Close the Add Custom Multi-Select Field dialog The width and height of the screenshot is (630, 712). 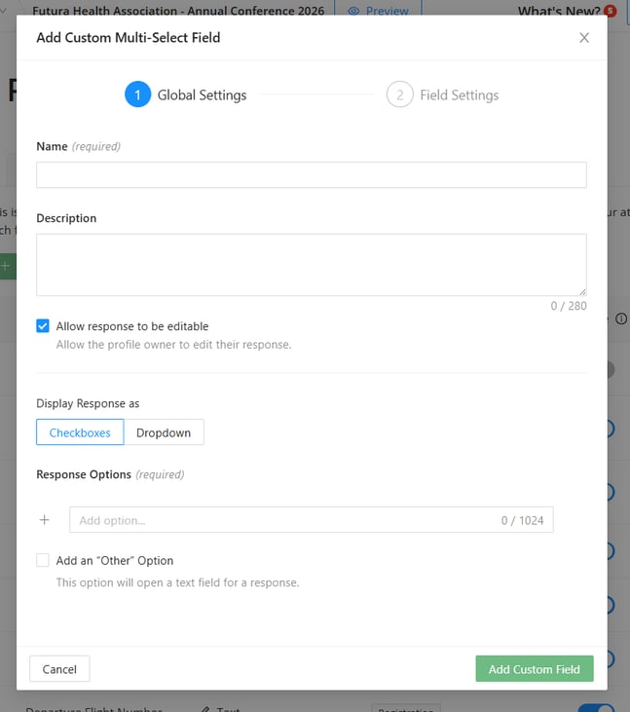[x=584, y=38]
